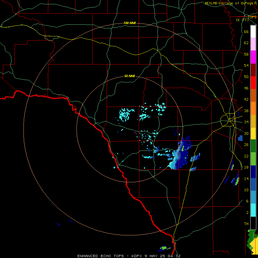Click the "TH" threshold label in legend
This screenshot has height=258, width=258.
[x=246, y=224]
